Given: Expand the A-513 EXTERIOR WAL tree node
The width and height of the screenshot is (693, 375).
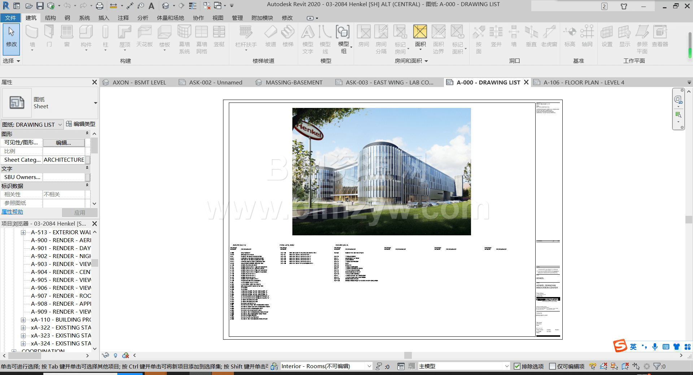Looking at the screenshot, I should pyautogui.click(x=23, y=232).
